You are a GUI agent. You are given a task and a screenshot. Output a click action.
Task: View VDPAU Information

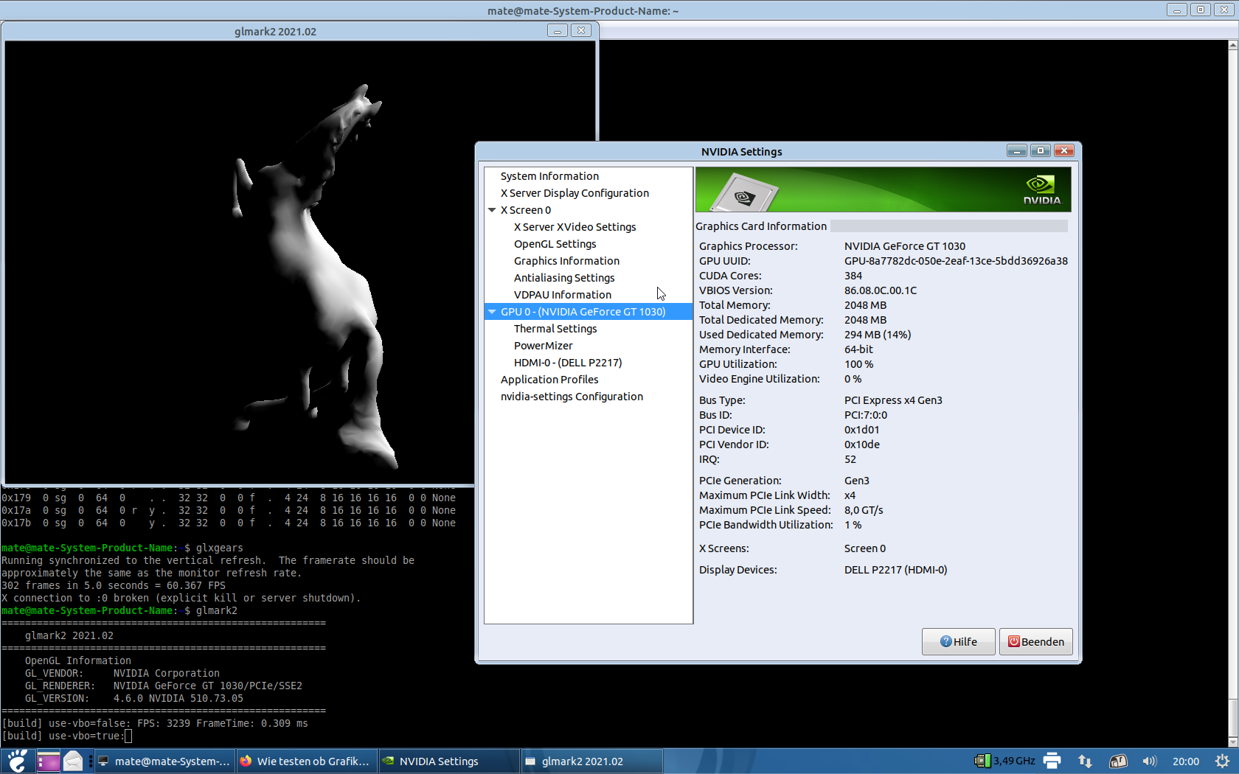point(563,295)
